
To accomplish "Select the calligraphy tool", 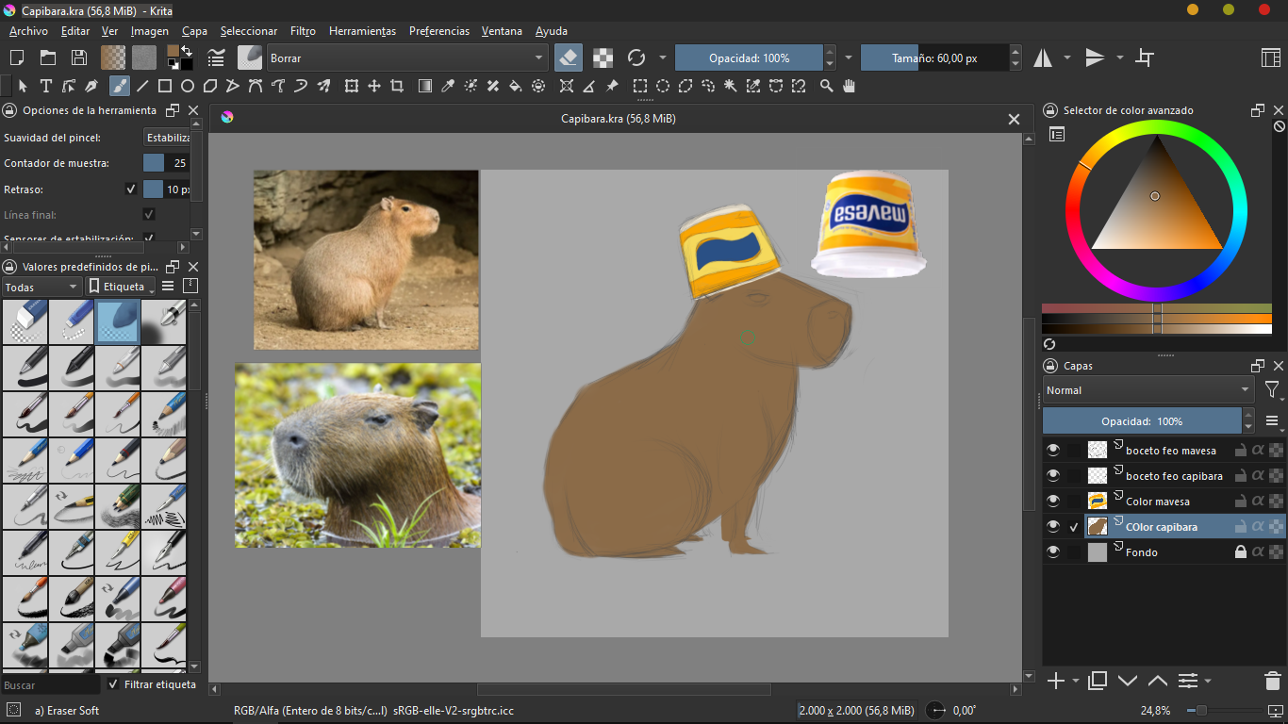I will [x=91, y=86].
